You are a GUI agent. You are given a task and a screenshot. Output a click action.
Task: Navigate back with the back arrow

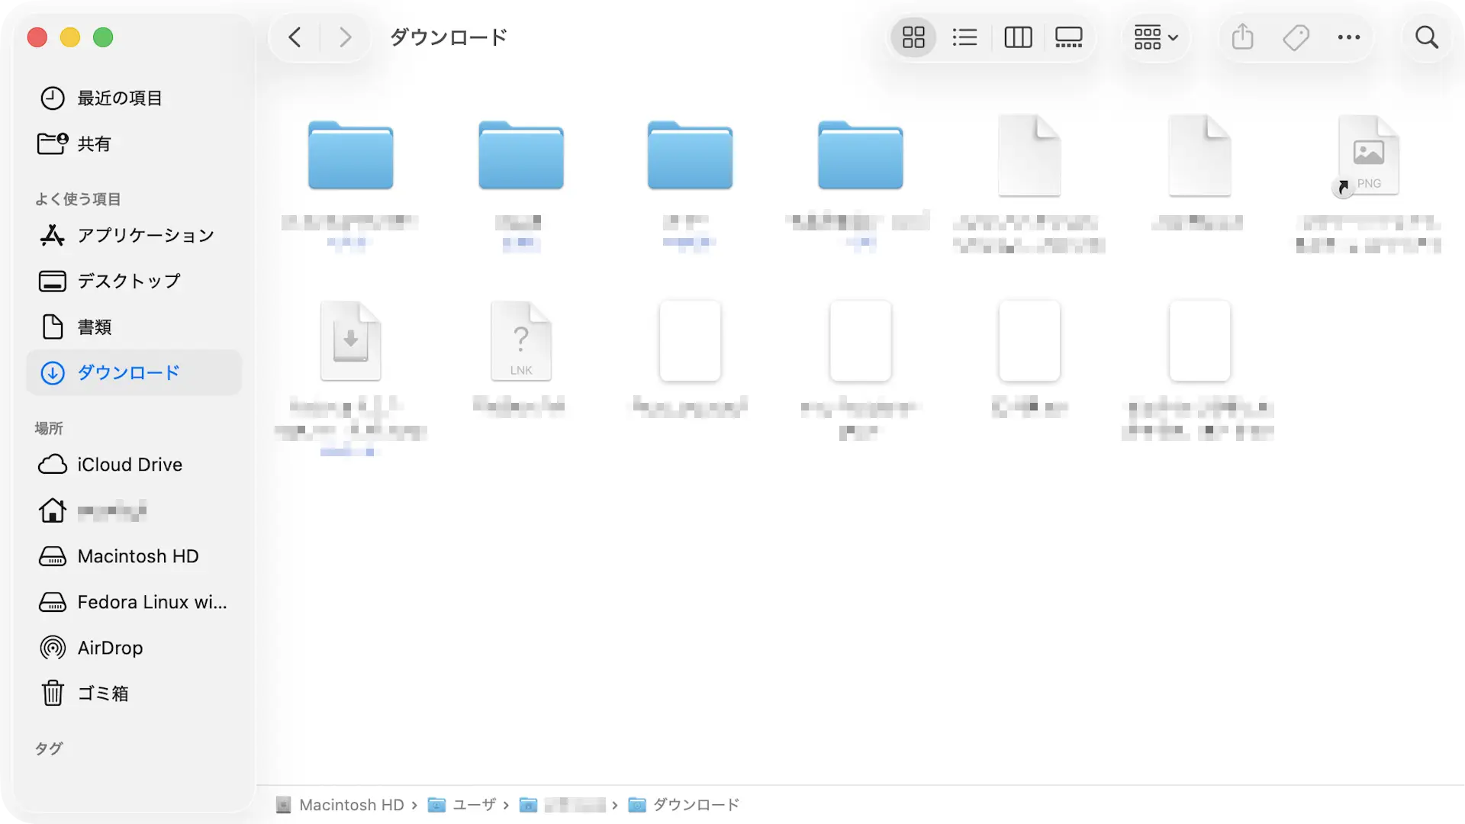295,37
